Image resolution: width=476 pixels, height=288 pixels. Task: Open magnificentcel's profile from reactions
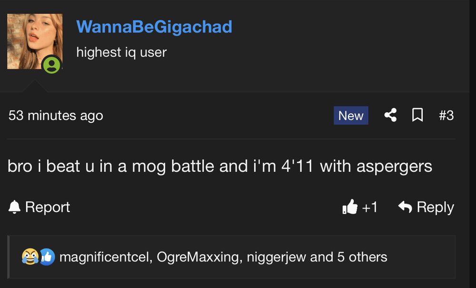(105, 257)
